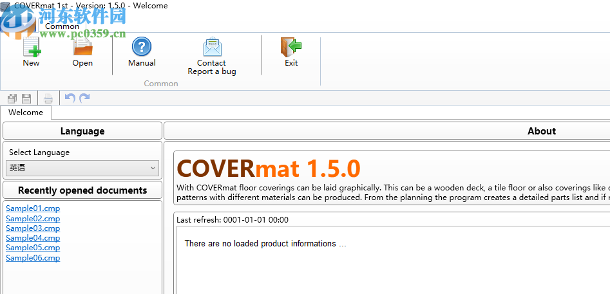Click the 'Last refresh: 0001-01-01 00:00' text

tap(233, 220)
